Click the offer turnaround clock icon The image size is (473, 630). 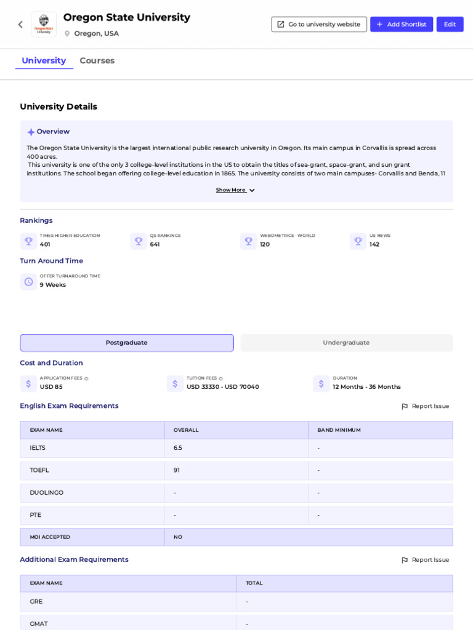coord(28,282)
